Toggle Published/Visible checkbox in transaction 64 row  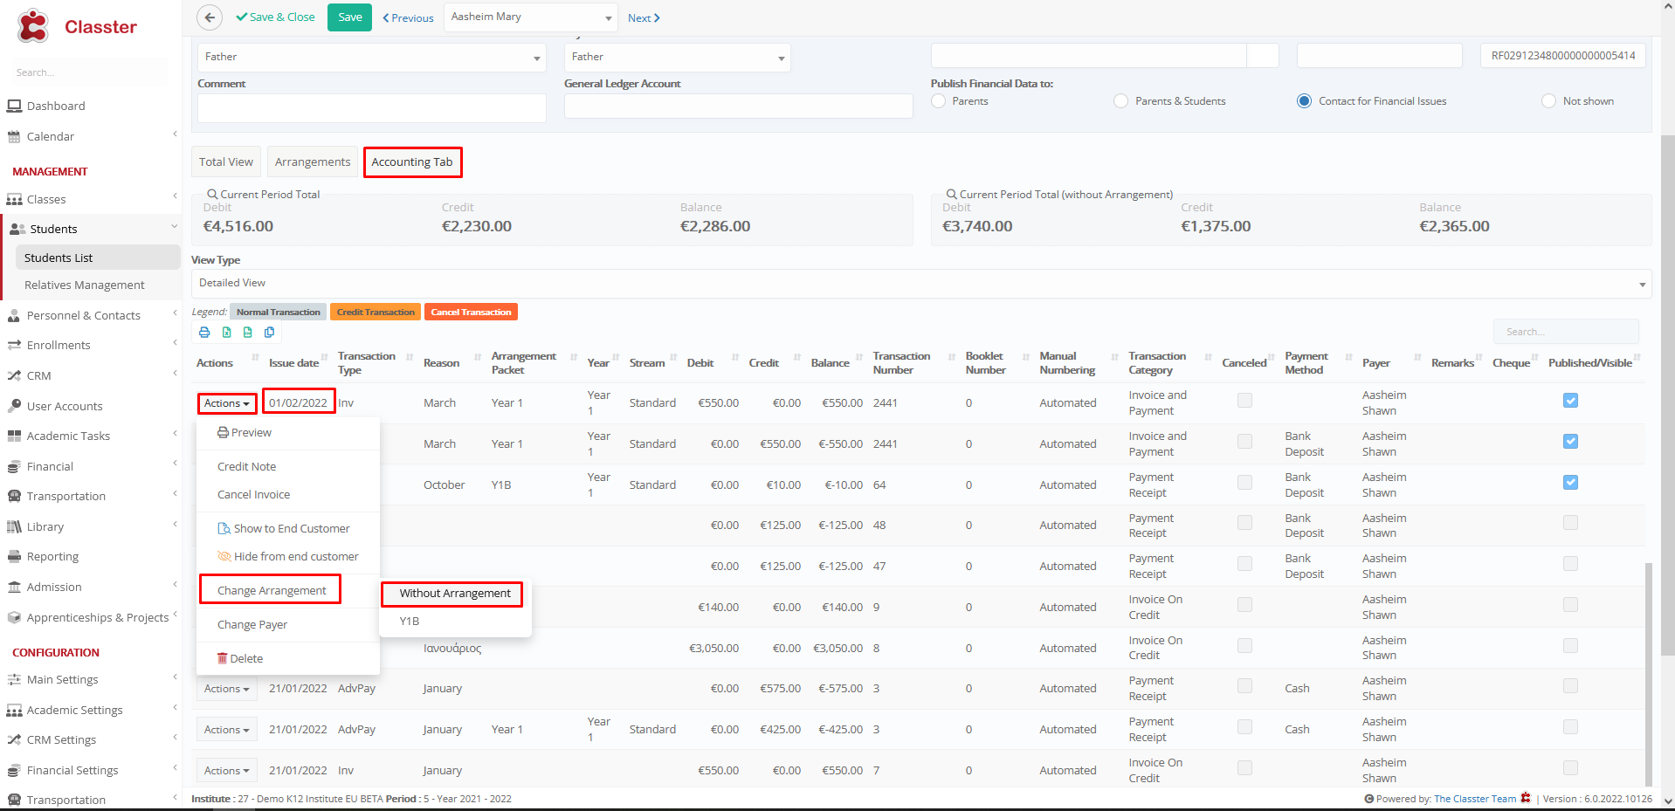[1571, 483]
